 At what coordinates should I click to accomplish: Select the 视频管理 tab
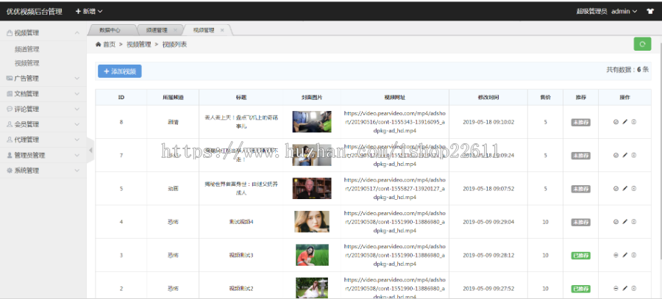pyautogui.click(x=204, y=30)
